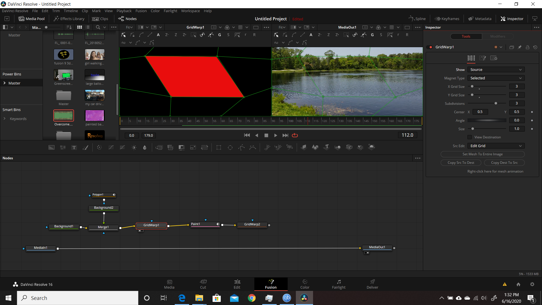The height and width of the screenshot is (305, 542).
Task: Play the composition forward
Action: [276, 135]
